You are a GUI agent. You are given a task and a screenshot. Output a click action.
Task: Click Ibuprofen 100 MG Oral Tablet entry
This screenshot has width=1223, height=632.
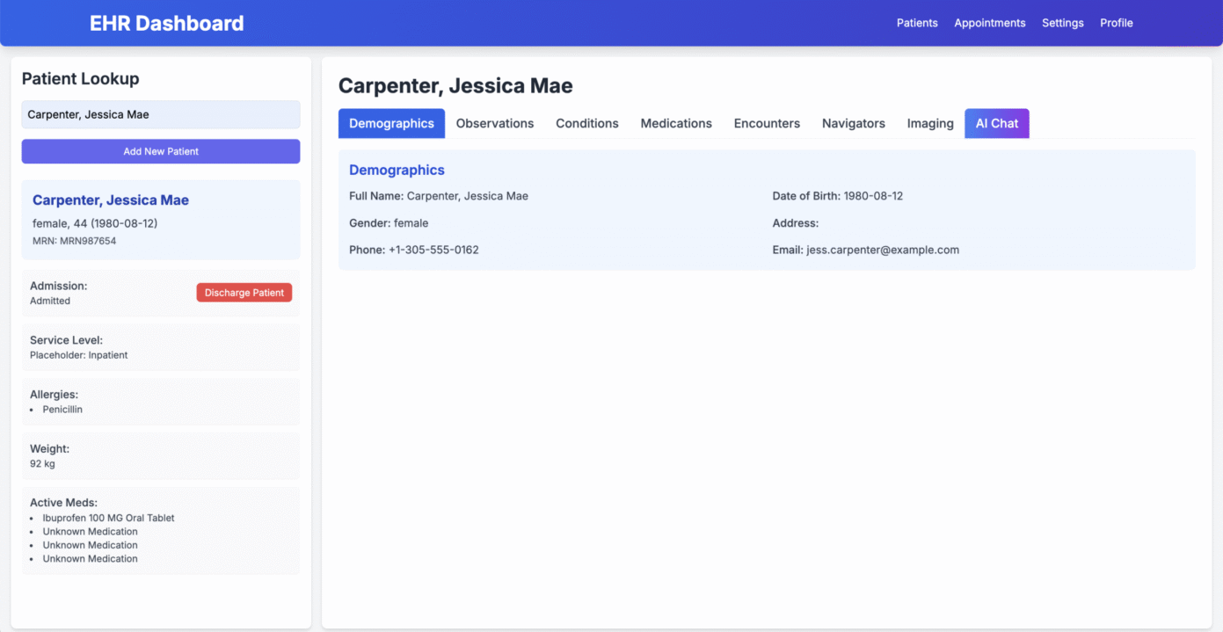(x=108, y=518)
